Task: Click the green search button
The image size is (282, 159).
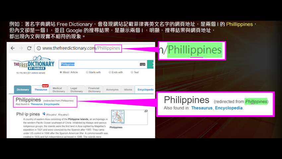Action: click(x=150, y=64)
